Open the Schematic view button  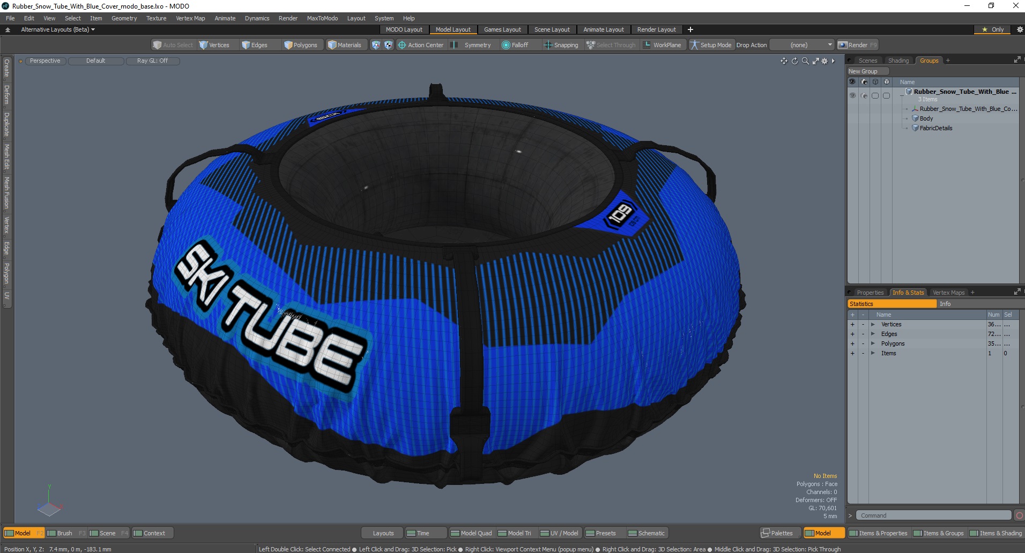(647, 533)
